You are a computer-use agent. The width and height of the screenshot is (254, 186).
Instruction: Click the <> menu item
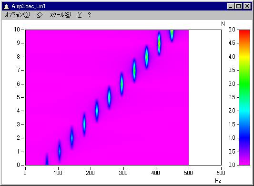tap(40, 15)
